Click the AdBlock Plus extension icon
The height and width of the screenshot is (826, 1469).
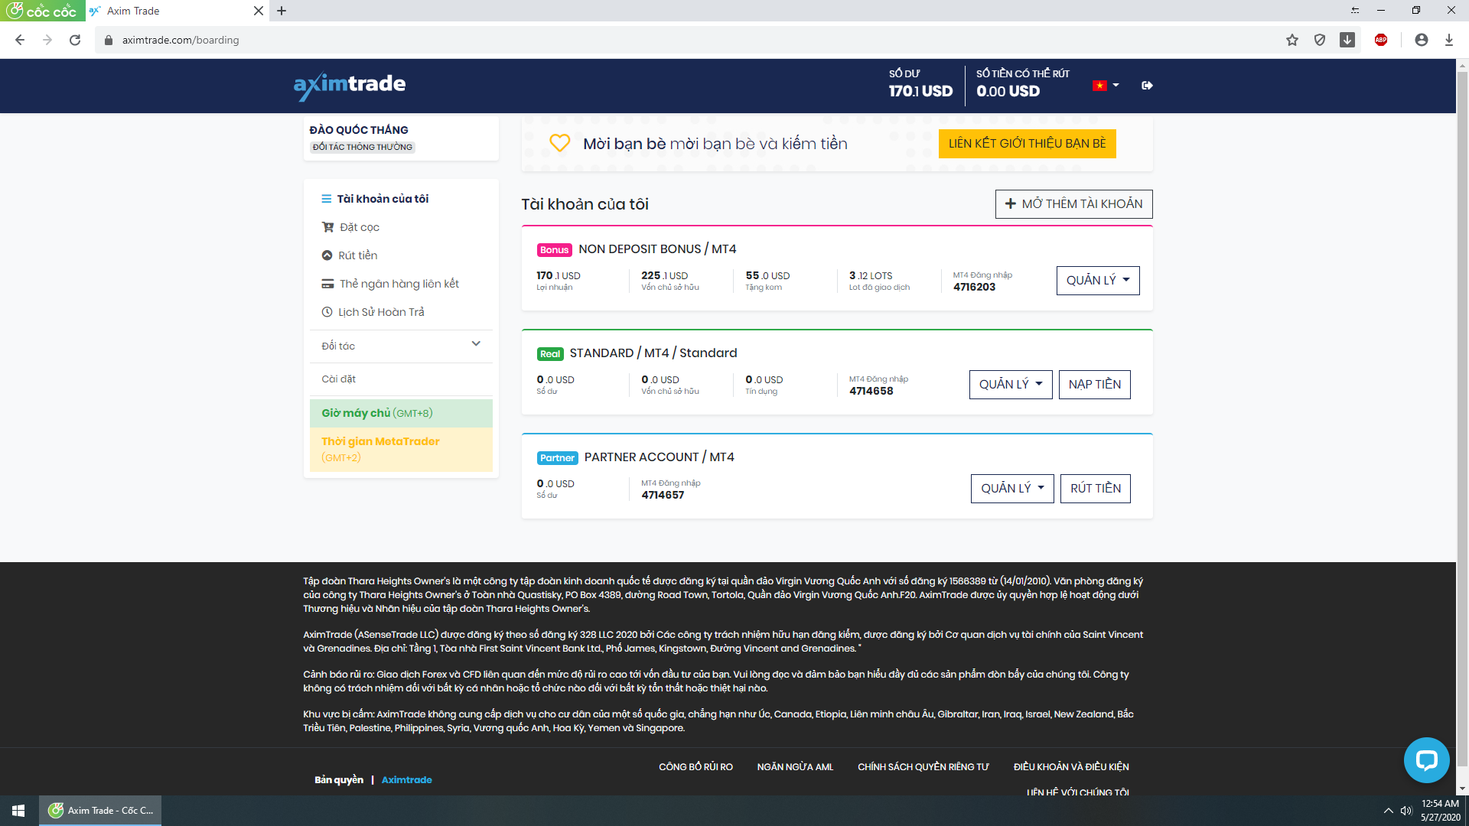pos(1381,40)
